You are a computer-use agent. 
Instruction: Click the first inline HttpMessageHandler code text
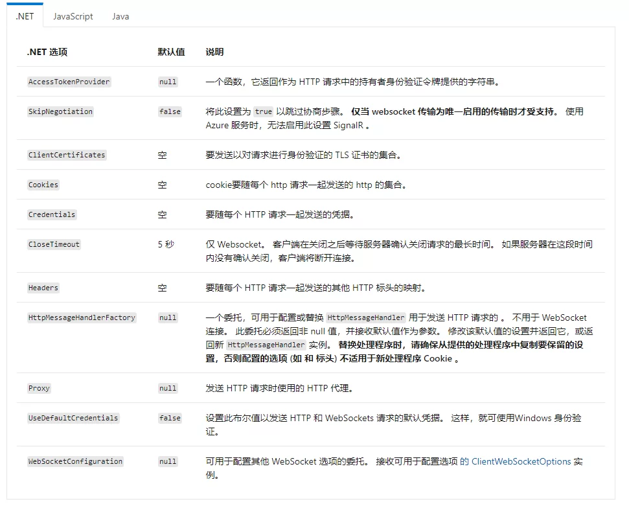(x=366, y=317)
